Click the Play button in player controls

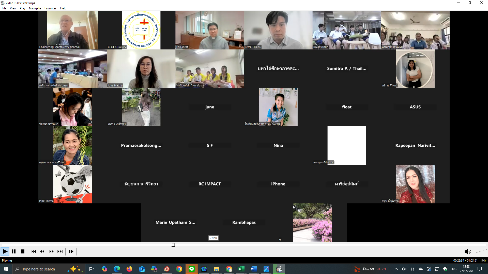[x=5, y=251]
